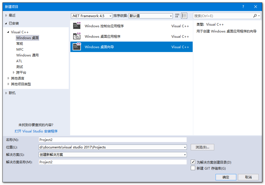265x185 pixels.
Task: Open the 排序依据 默认值 dropdown
Action: click(x=171, y=16)
